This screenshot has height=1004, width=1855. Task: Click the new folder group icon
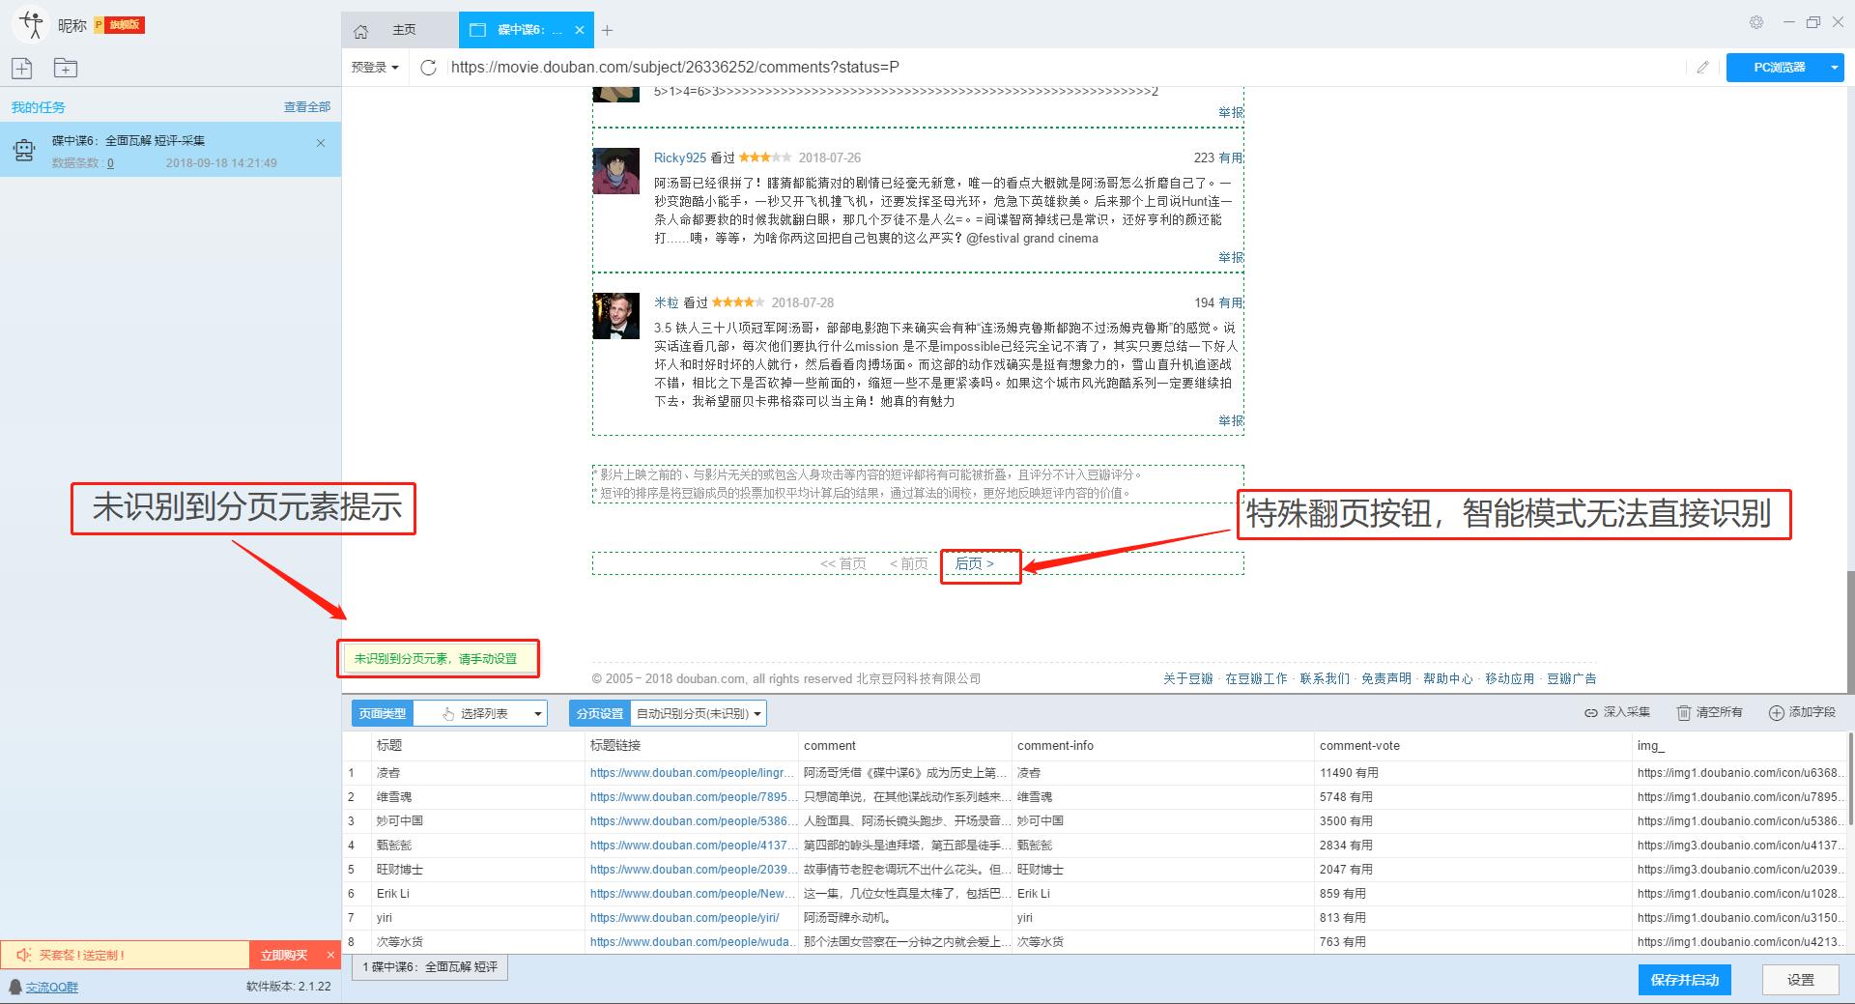[x=65, y=68]
